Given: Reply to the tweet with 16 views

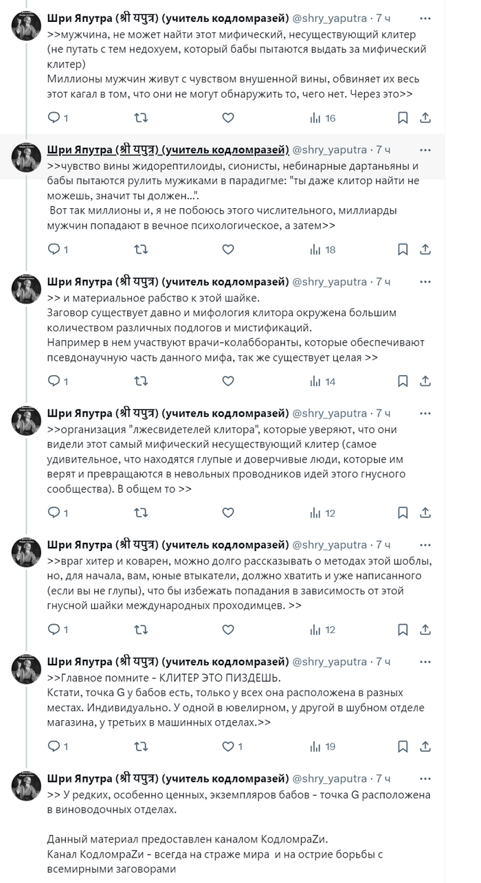Looking at the screenshot, I should point(54,118).
